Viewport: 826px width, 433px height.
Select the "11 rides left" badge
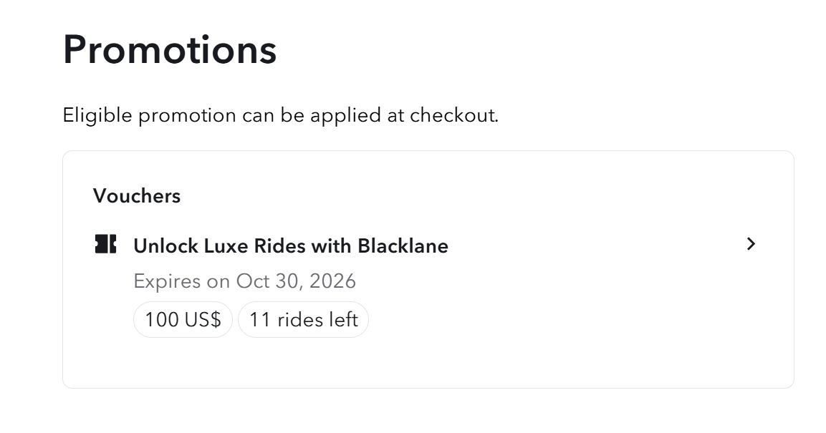coord(303,319)
